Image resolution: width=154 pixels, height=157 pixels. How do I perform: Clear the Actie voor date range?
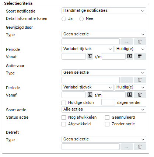point(140,95)
